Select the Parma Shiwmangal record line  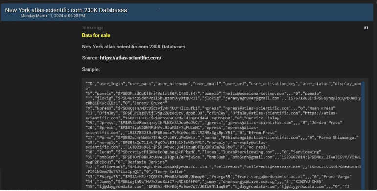222,138
